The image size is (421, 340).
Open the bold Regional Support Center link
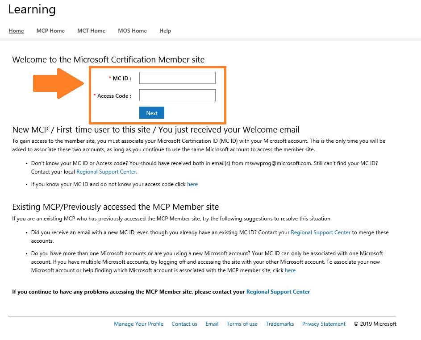click(x=278, y=292)
